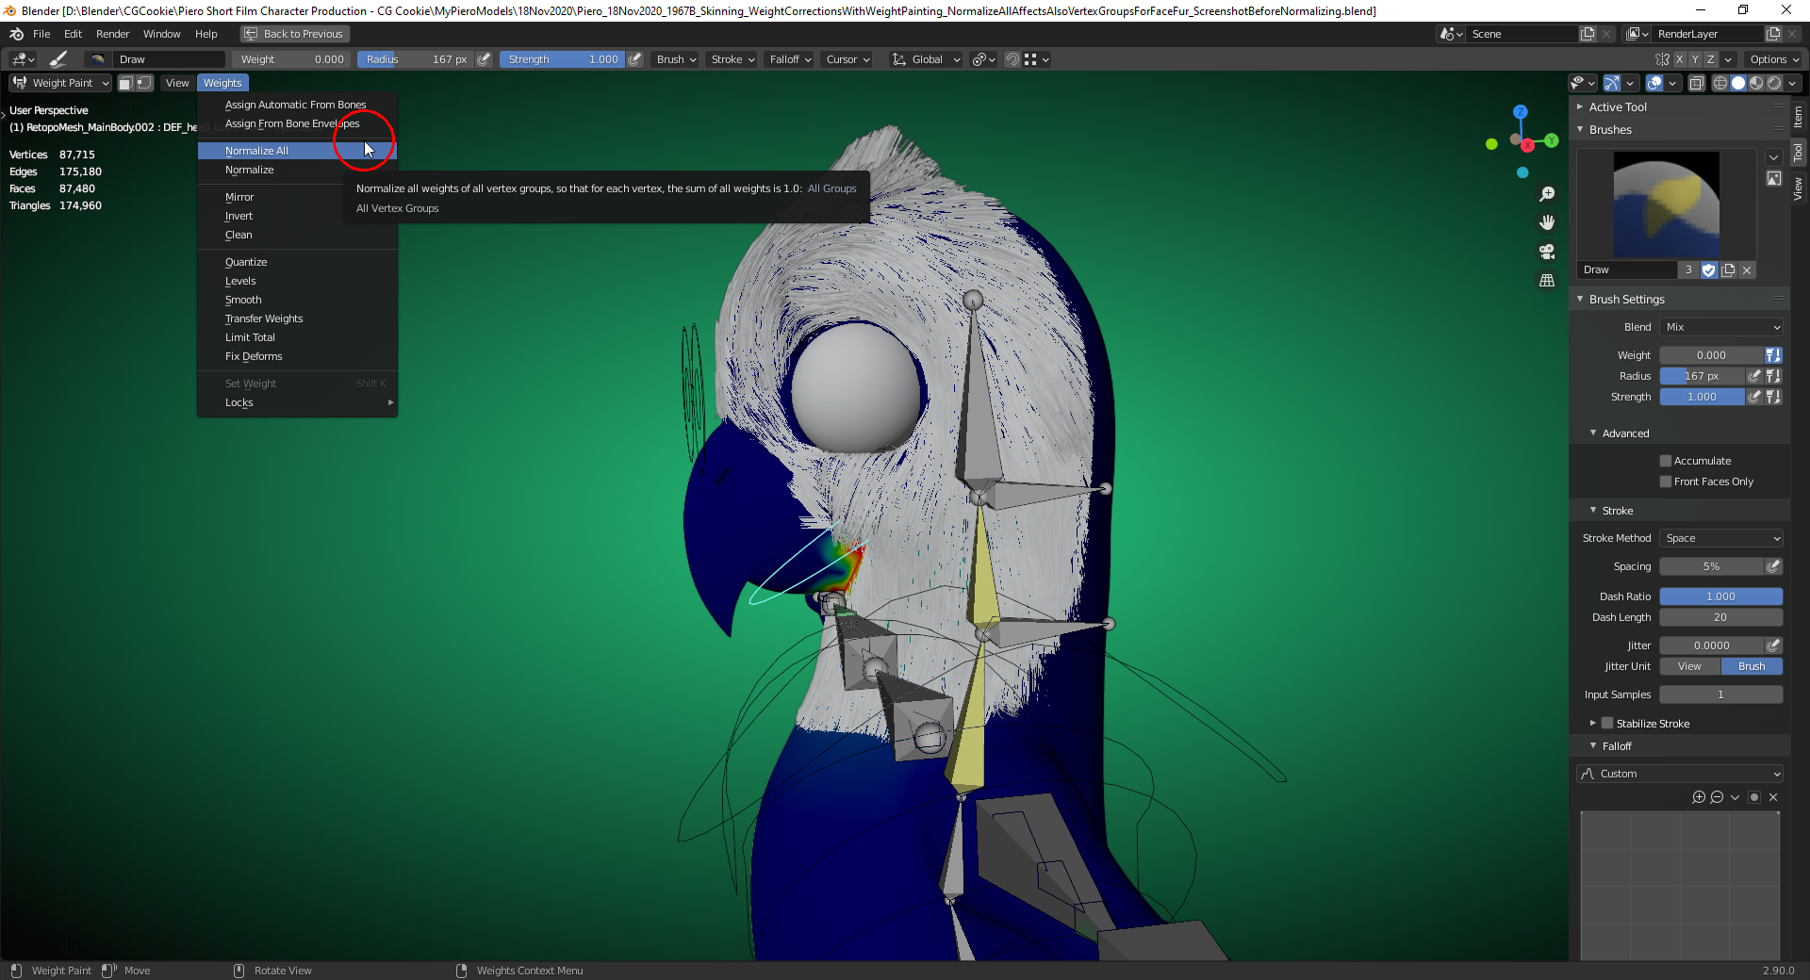Image resolution: width=1810 pixels, height=980 pixels.
Task: Enable wireframe shading mode in viewport header
Action: [1719, 83]
